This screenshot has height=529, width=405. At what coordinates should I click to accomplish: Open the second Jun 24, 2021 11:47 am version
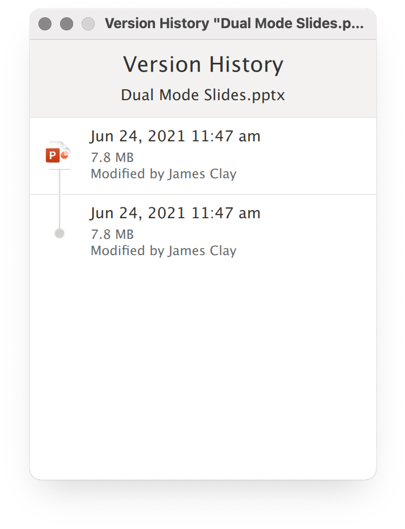175,213
